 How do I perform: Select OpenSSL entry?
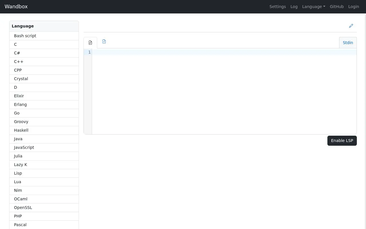pyautogui.click(x=44, y=208)
